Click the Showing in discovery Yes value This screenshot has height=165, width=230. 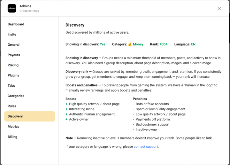103,44
